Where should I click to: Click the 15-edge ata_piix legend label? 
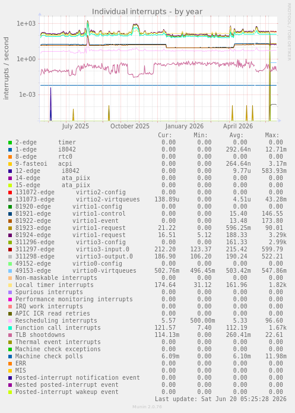click(53, 185)
